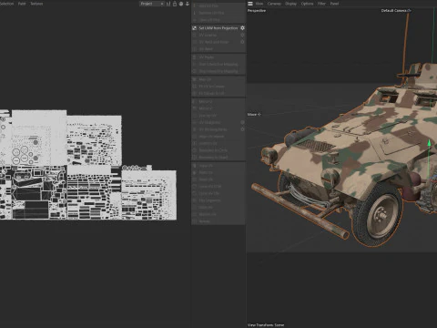Open gear settings for the UV Unwrap row

[242, 35]
